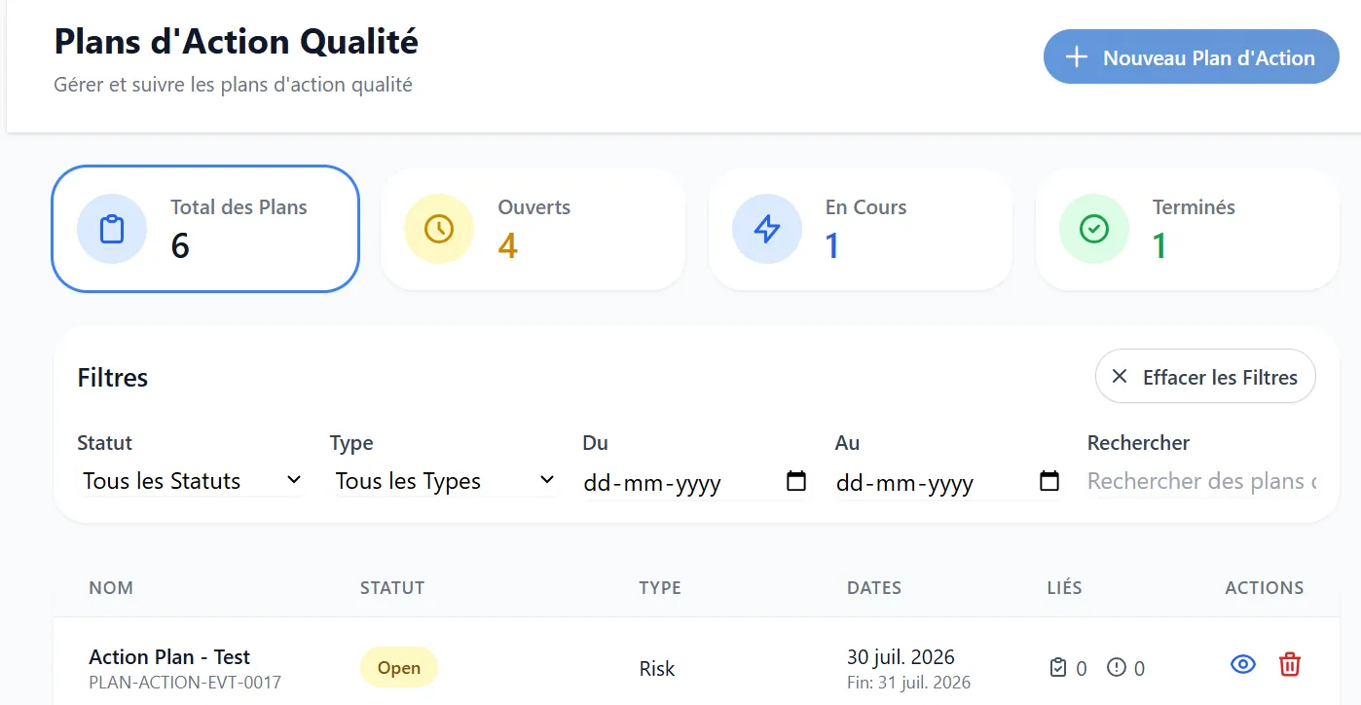Screen dimensions: 1361x705
Task: Focus the Rechercher des plans search field
Action: coord(1201,481)
